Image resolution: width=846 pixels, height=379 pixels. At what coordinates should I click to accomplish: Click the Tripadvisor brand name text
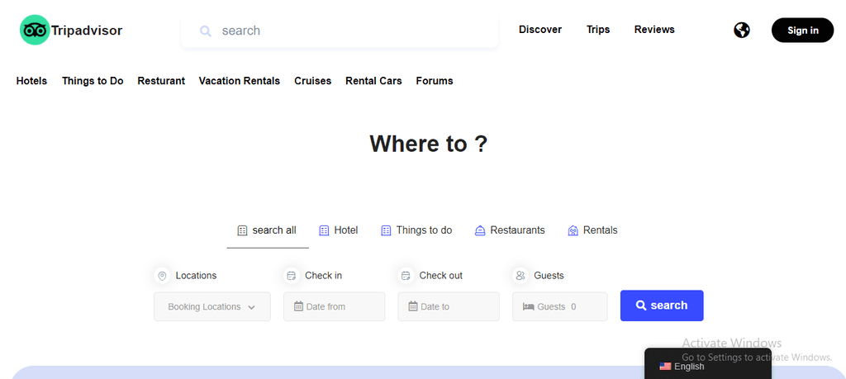coord(87,31)
